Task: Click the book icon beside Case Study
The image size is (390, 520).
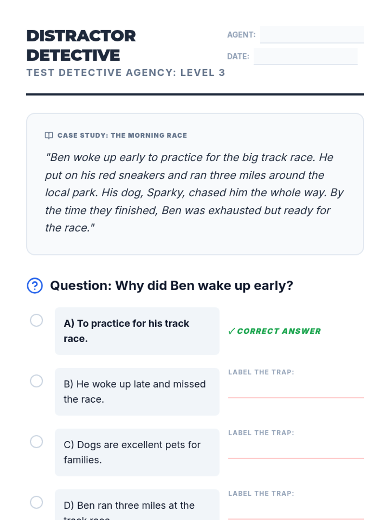Action: pos(49,136)
